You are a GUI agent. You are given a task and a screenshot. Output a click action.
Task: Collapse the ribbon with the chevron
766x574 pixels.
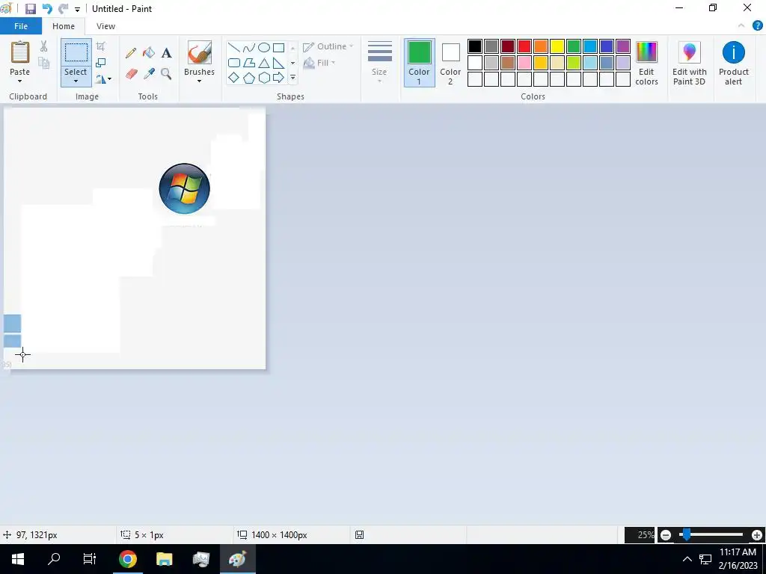pyautogui.click(x=741, y=26)
